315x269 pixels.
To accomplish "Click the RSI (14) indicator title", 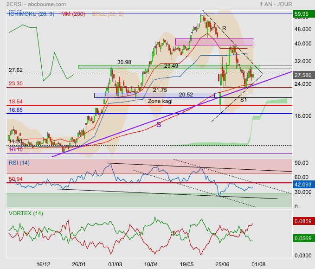I will pyautogui.click(x=19, y=163).
